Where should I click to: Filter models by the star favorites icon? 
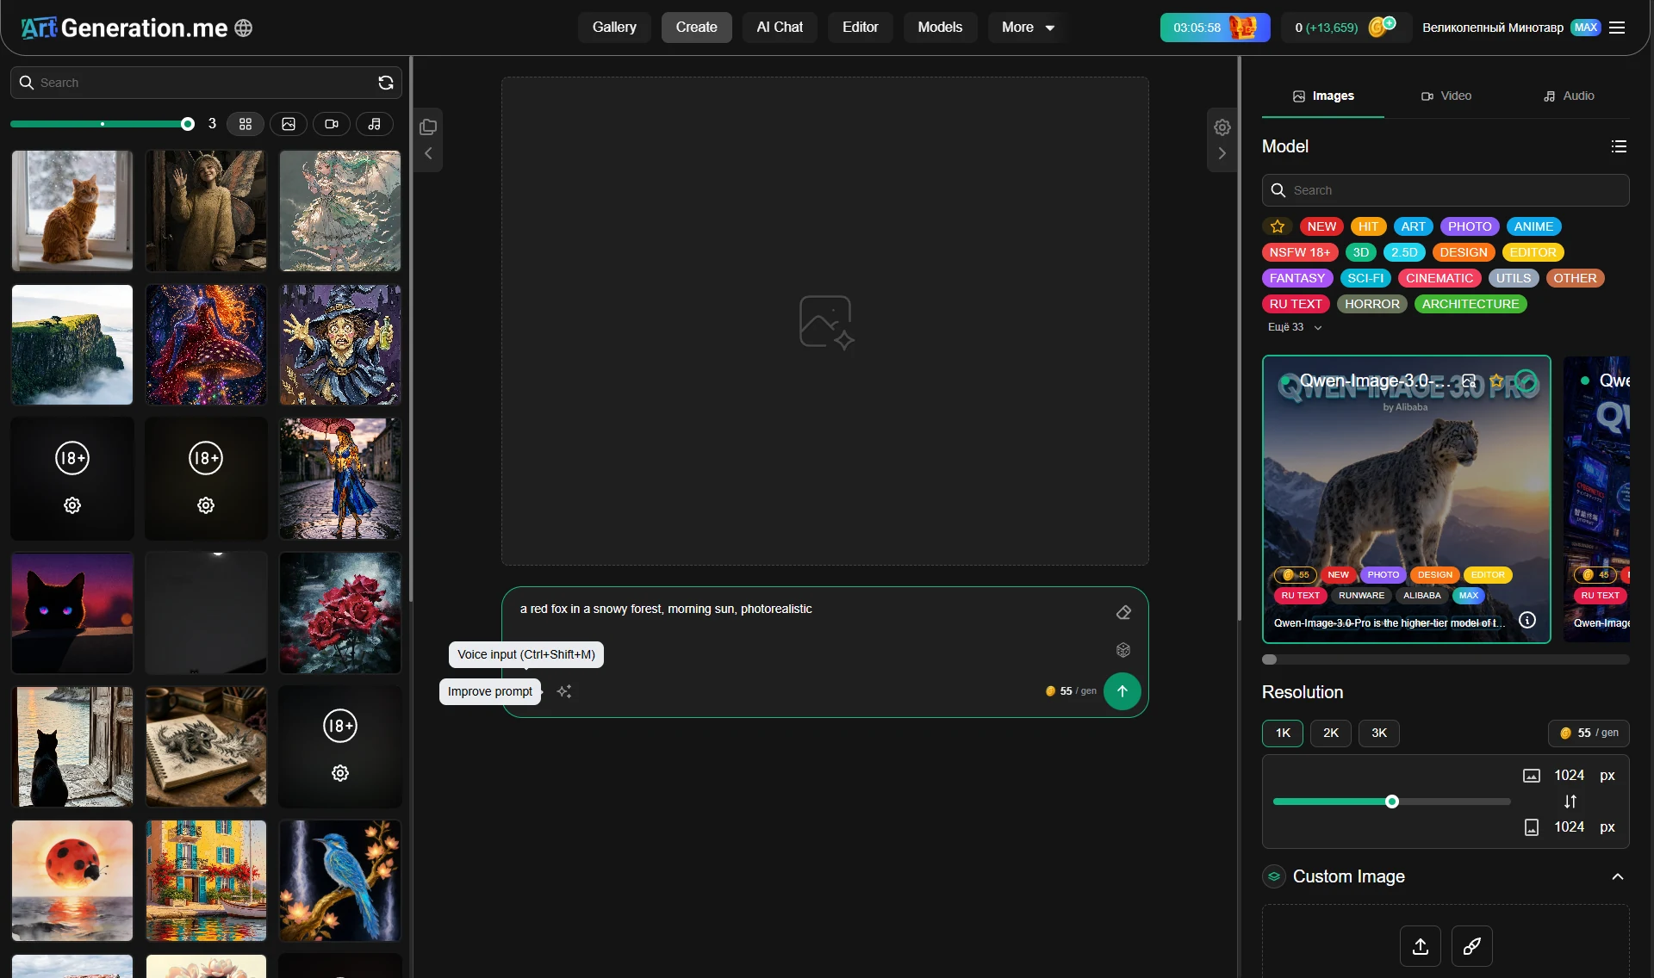tap(1278, 226)
